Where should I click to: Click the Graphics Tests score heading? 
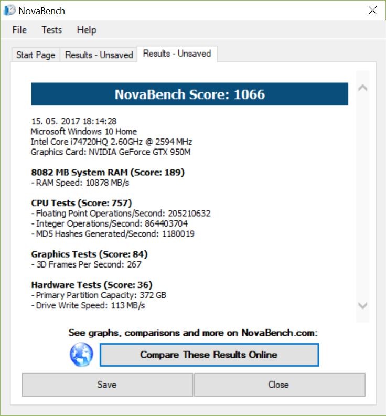coord(89,254)
